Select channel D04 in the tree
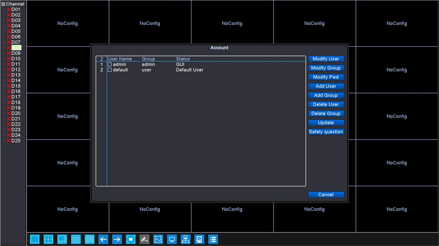This screenshot has height=246, width=439. coord(16,26)
